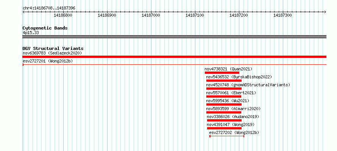The image size is (337, 151).
Task: Open variant nsv5995436 (Wu2021)
Action: click(x=228, y=101)
